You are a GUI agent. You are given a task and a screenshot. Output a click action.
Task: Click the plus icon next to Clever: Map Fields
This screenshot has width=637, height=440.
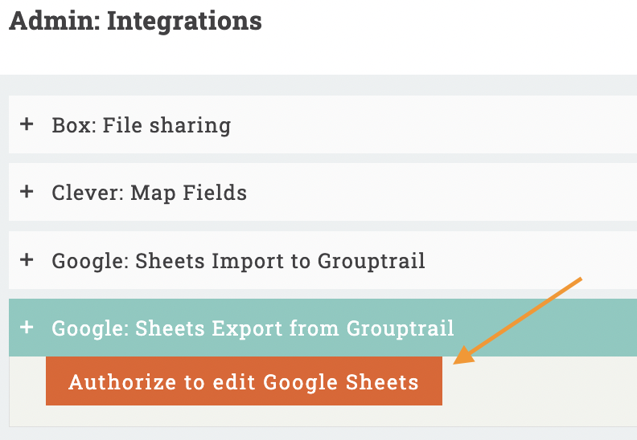pos(27,193)
